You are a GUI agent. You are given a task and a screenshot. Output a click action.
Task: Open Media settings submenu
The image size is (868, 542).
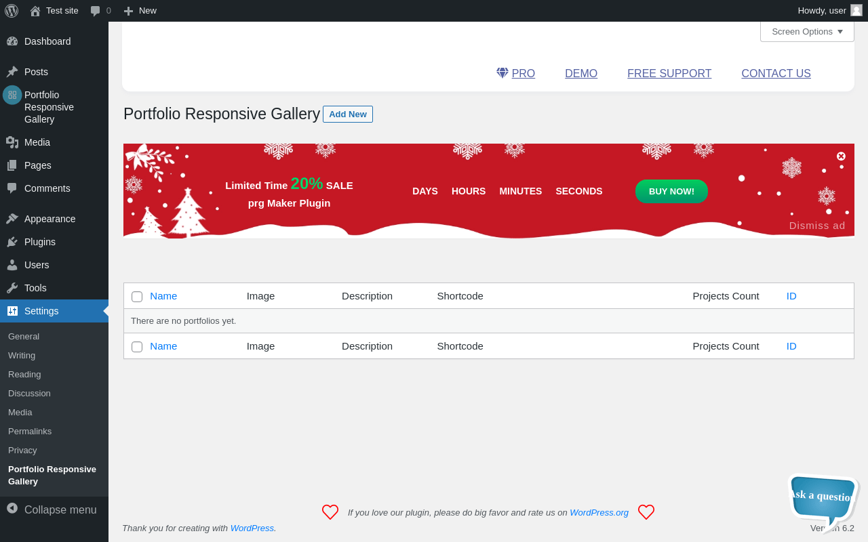20,413
